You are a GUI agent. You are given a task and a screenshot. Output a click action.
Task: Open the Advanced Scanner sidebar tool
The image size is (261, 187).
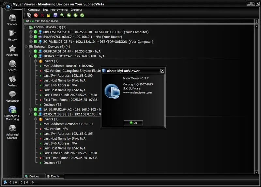tap(12, 132)
